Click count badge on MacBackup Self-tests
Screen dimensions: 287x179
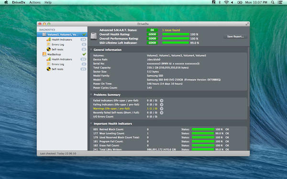click(x=83, y=69)
